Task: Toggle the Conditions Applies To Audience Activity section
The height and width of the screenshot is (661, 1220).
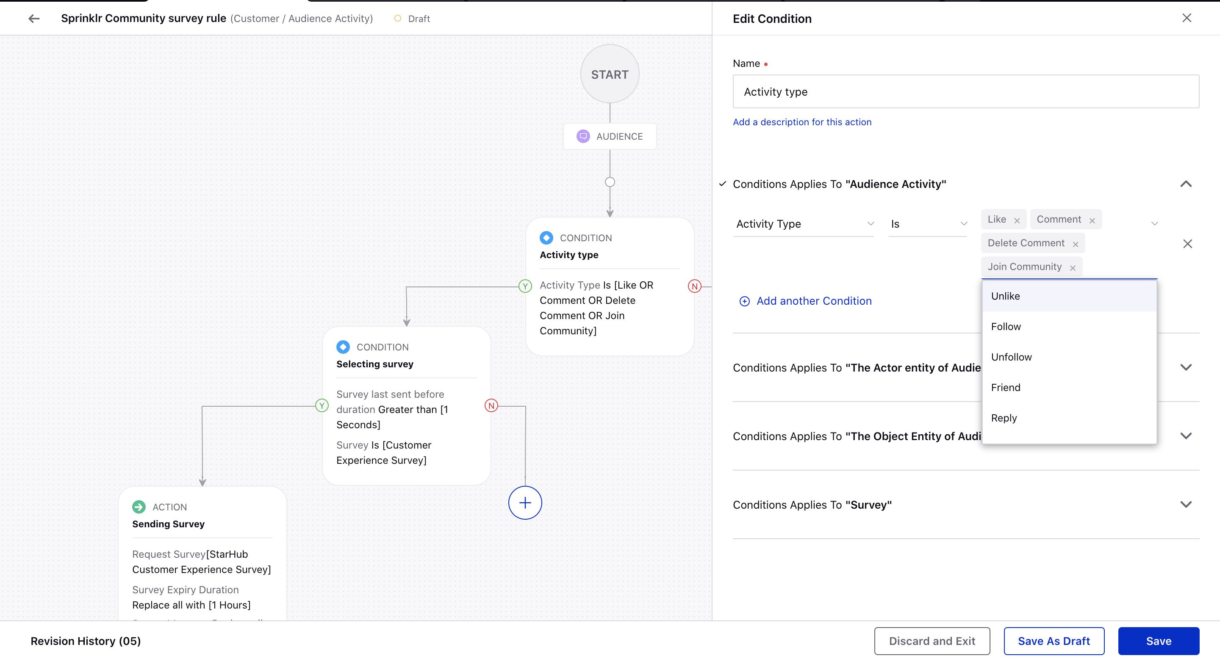Action: (x=1186, y=184)
